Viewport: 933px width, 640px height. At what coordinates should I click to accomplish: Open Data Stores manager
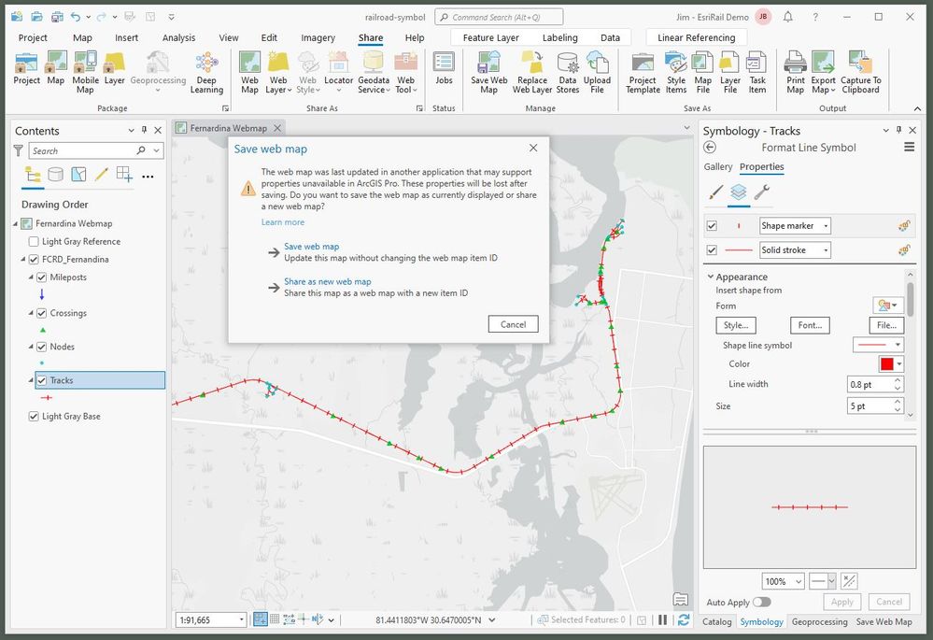567,72
